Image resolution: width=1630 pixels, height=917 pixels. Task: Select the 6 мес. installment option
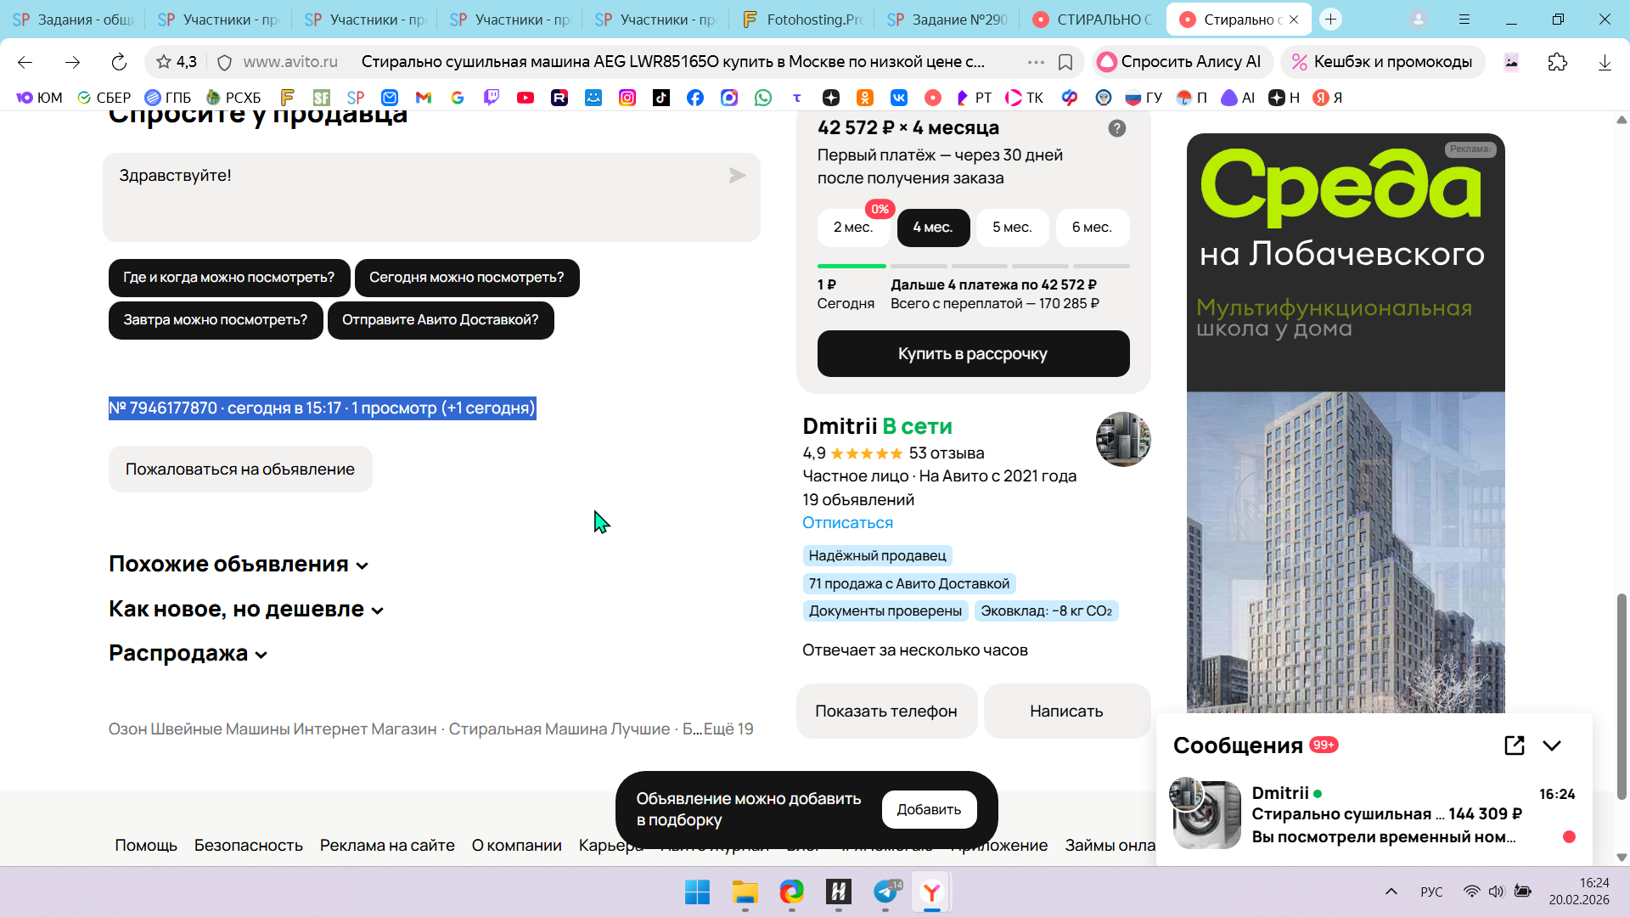pyautogui.click(x=1092, y=228)
